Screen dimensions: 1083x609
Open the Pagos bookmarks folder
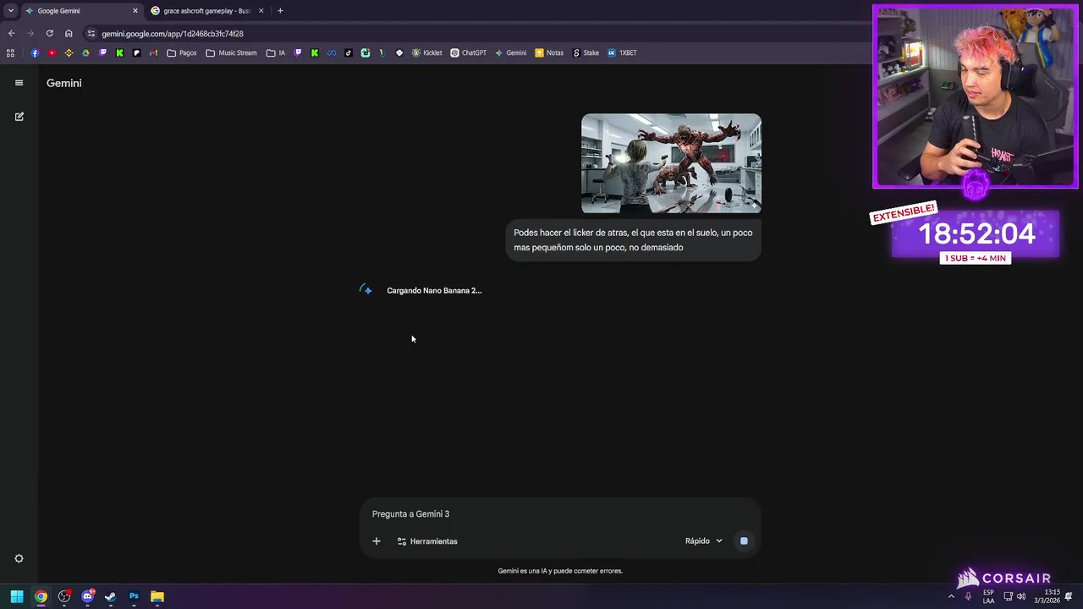tap(182, 52)
